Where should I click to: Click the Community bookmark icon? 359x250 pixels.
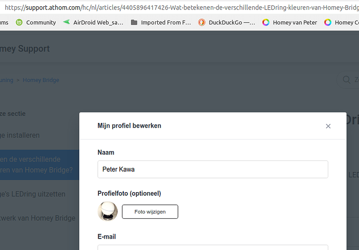click(19, 22)
